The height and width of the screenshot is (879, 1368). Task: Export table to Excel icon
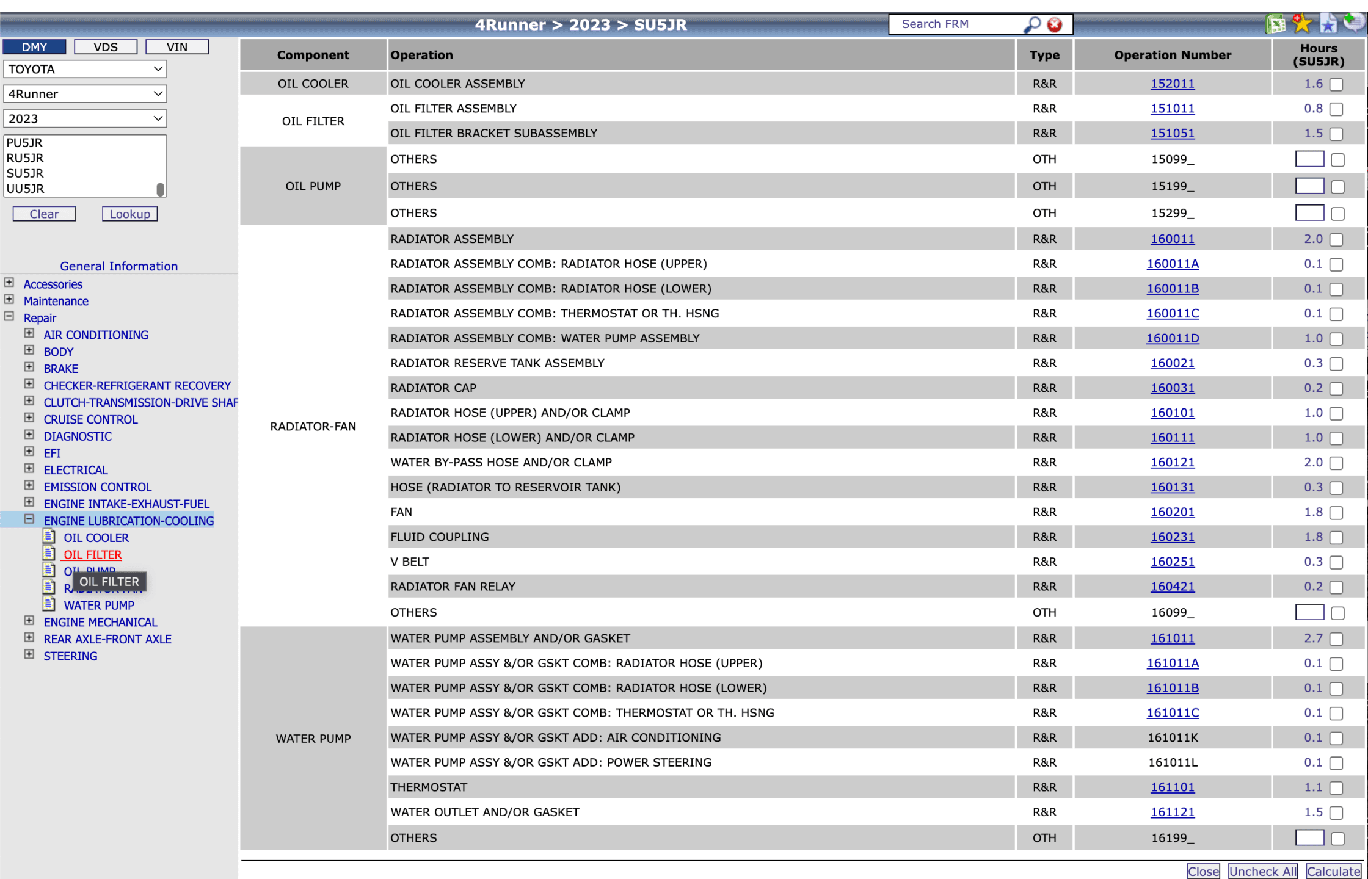1275,24
